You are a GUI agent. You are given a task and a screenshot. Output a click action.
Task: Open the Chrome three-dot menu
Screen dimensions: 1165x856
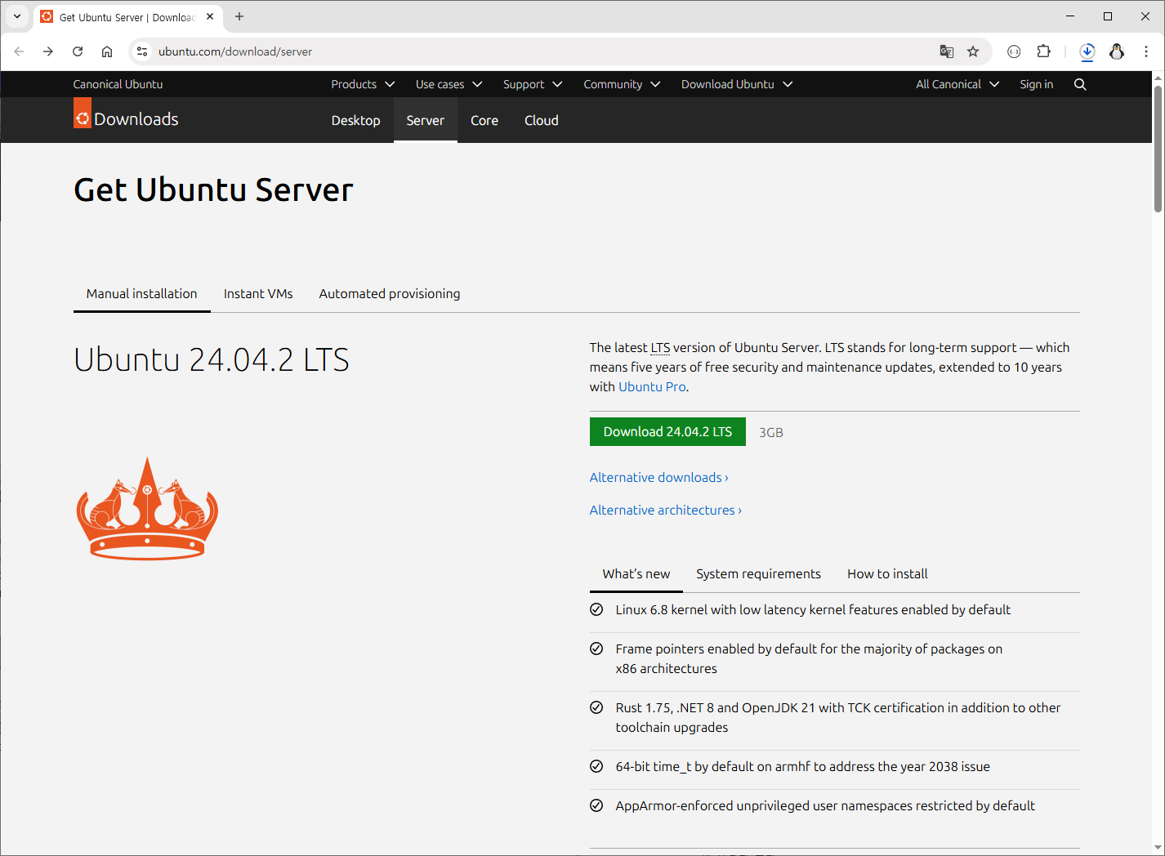pyautogui.click(x=1146, y=51)
